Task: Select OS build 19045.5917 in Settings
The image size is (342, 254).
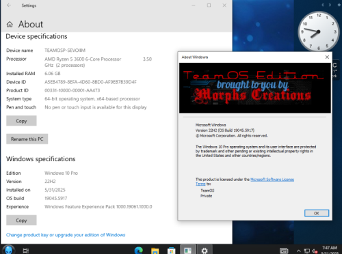Action: (56, 198)
